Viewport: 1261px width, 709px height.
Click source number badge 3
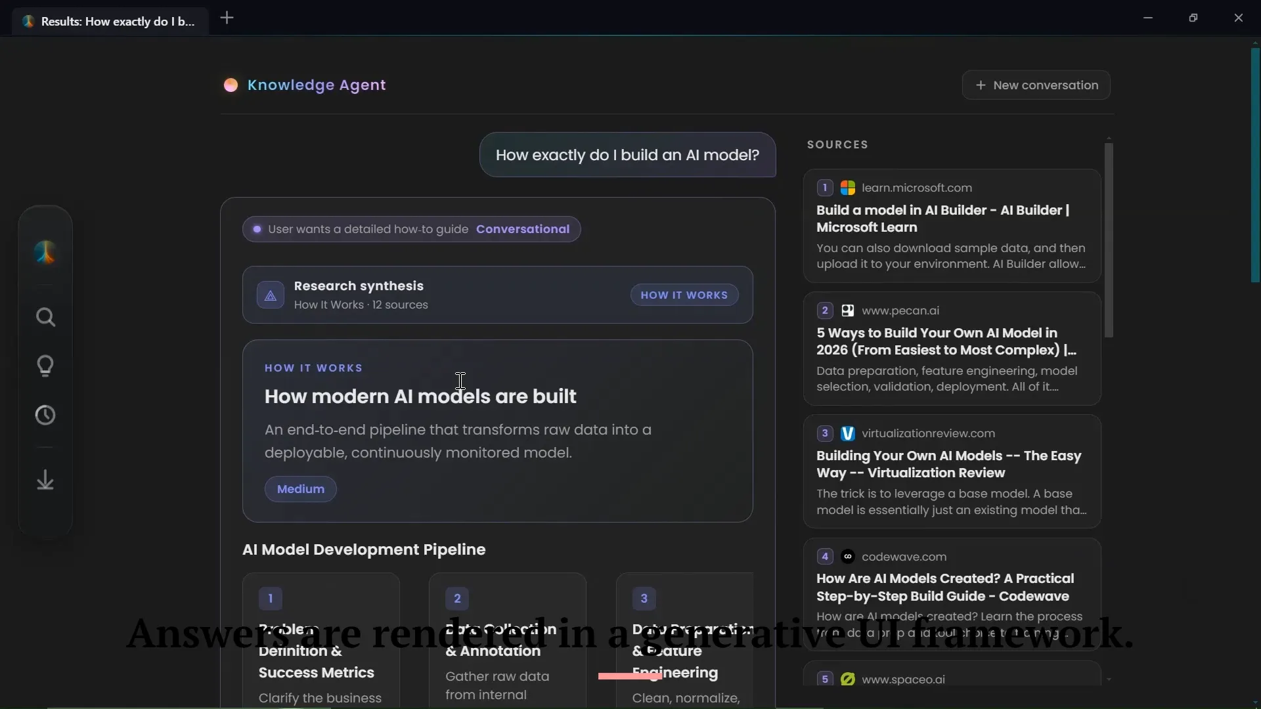(825, 433)
